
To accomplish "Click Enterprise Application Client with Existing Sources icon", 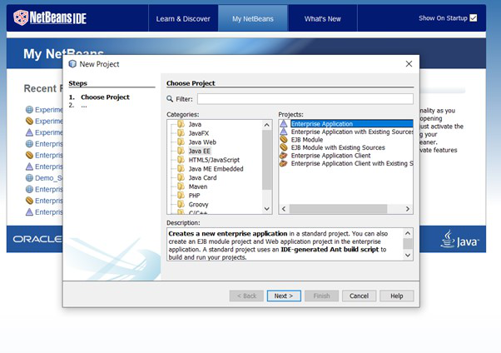I will click(x=284, y=163).
